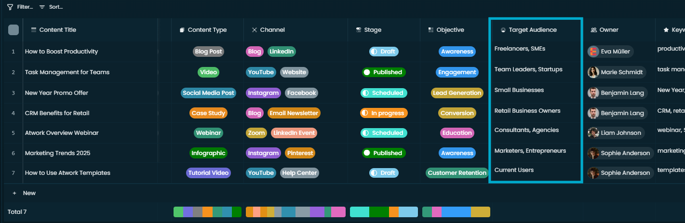This screenshot has width=685, height=223.
Task: Click Benjamin Lang's avatar in row 3
Action: (x=593, y=93)
